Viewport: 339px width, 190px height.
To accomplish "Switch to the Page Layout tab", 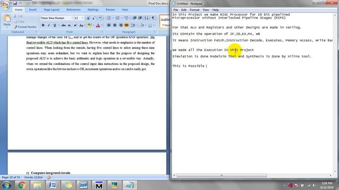I will pyautogui.click(x=51, y=9).
